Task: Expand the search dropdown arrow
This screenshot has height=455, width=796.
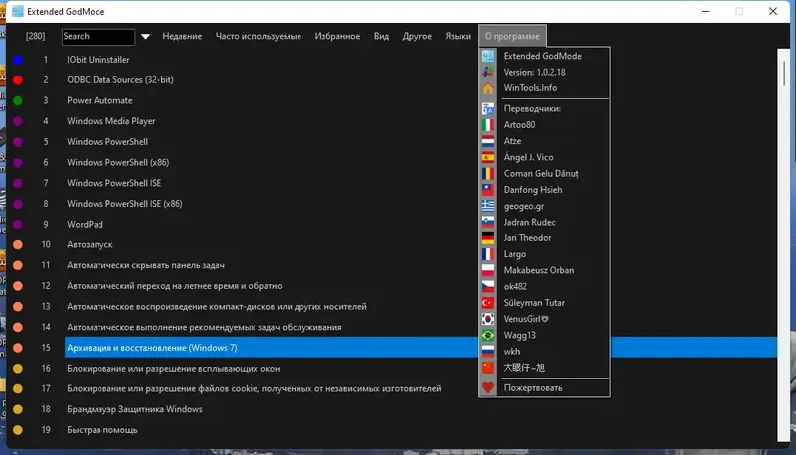Action: coord(145,36)
